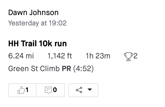Click the kudos button's empty left area

coord(13,90)
